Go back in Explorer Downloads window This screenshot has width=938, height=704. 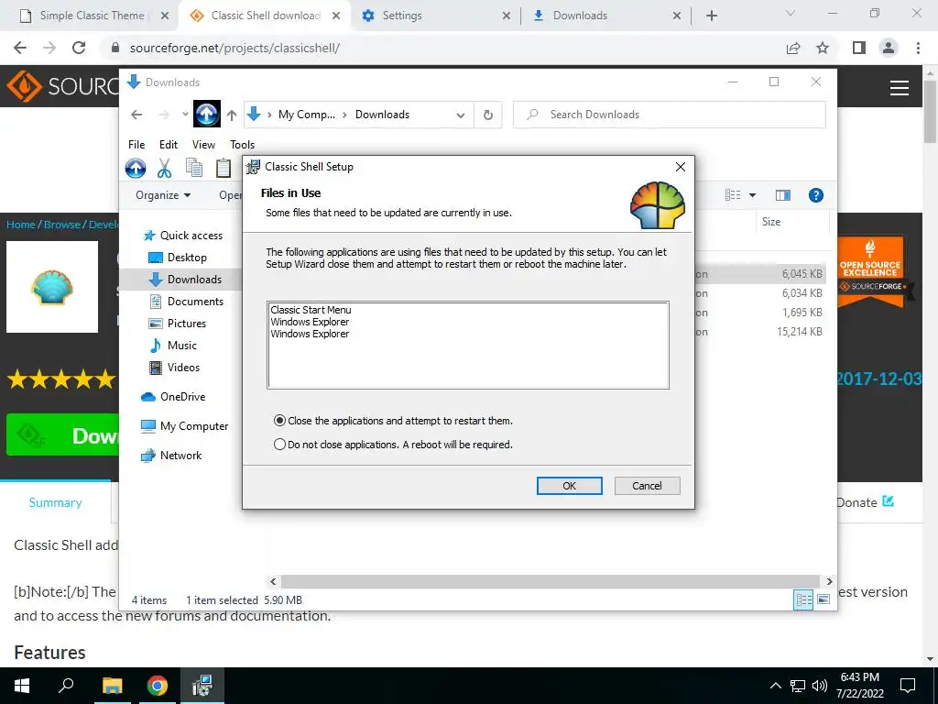pos(137,115)
